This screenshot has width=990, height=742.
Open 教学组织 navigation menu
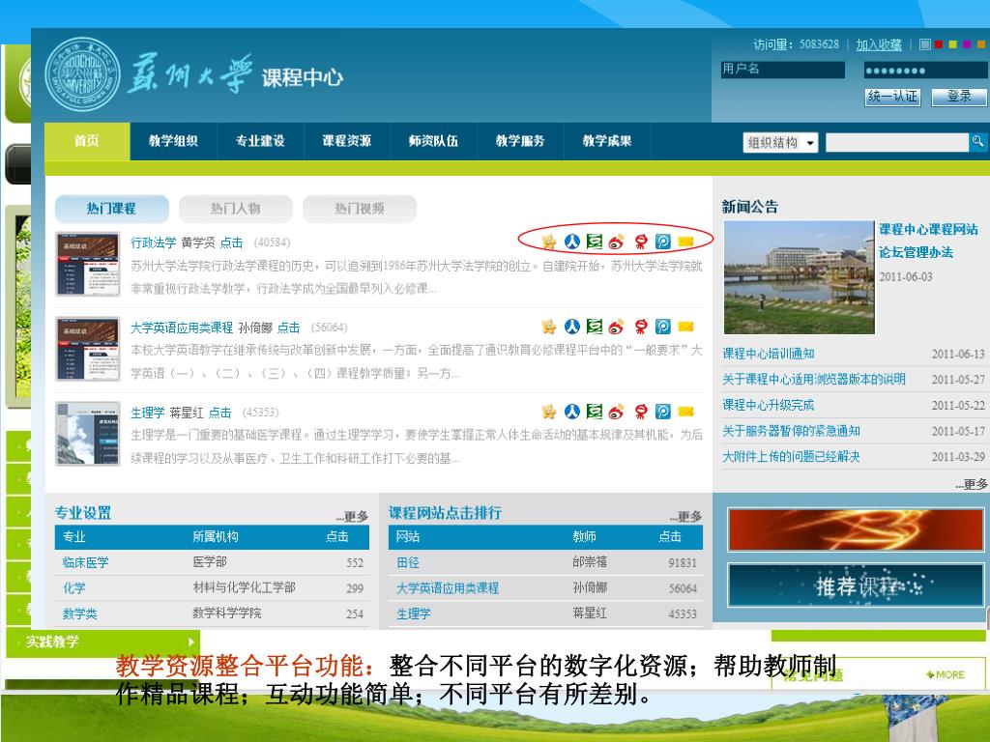(x=174, y=141)
